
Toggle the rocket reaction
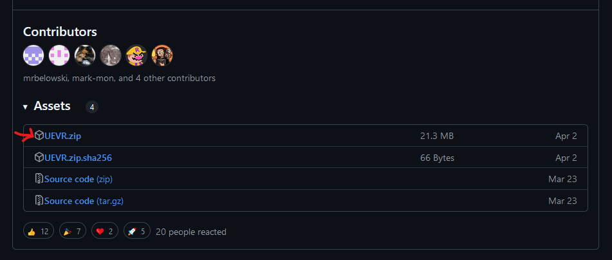tap(136, 231)
